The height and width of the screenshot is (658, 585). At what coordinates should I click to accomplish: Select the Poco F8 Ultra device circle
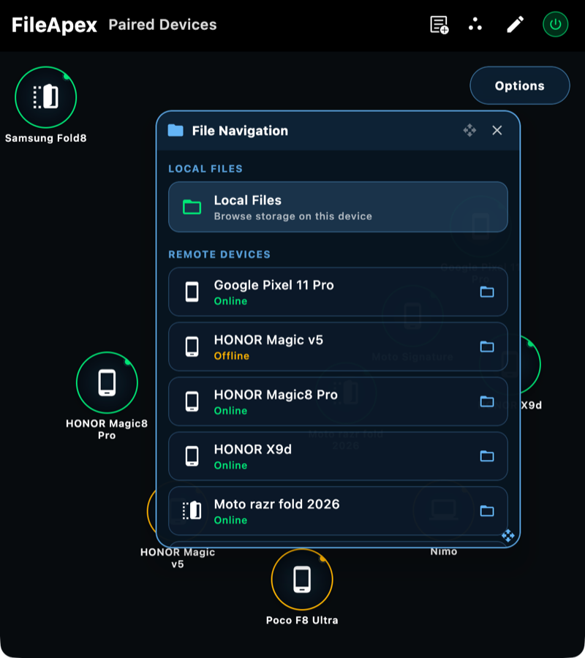point(302,580)
